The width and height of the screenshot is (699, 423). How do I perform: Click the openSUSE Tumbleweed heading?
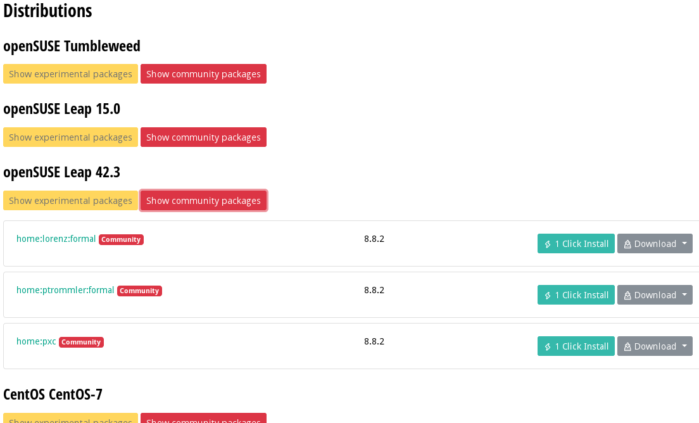(x=72, y=46)
